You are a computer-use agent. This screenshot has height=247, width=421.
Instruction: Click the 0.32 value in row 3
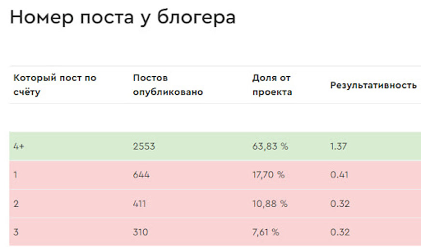340,232
